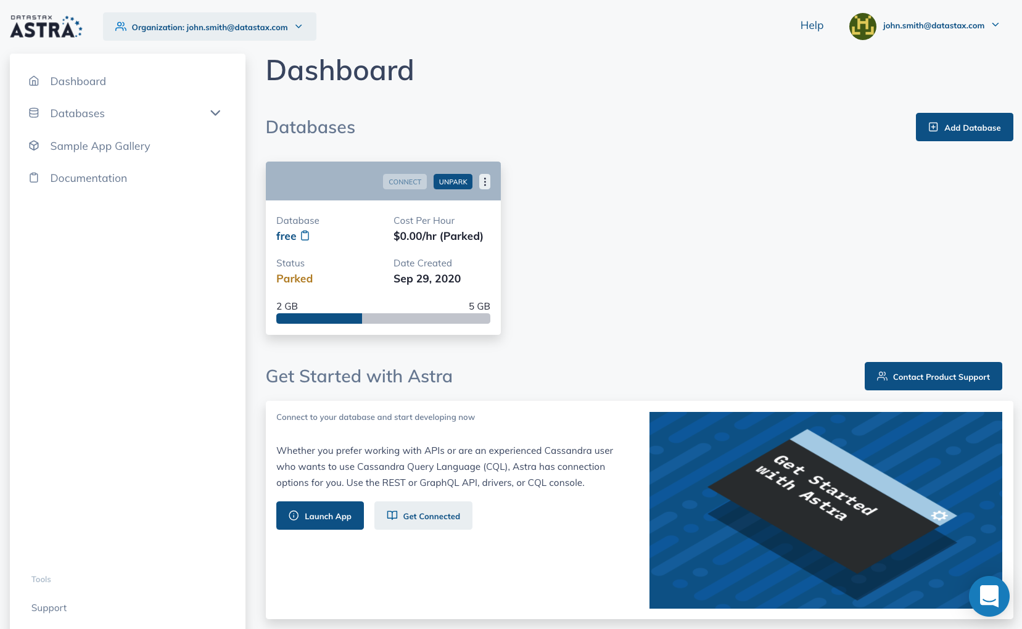Image resolution: width=1022 pixels, height=629 pixels.
Task: Expand the Databases sidebar chevron
Action: point(215,113)
